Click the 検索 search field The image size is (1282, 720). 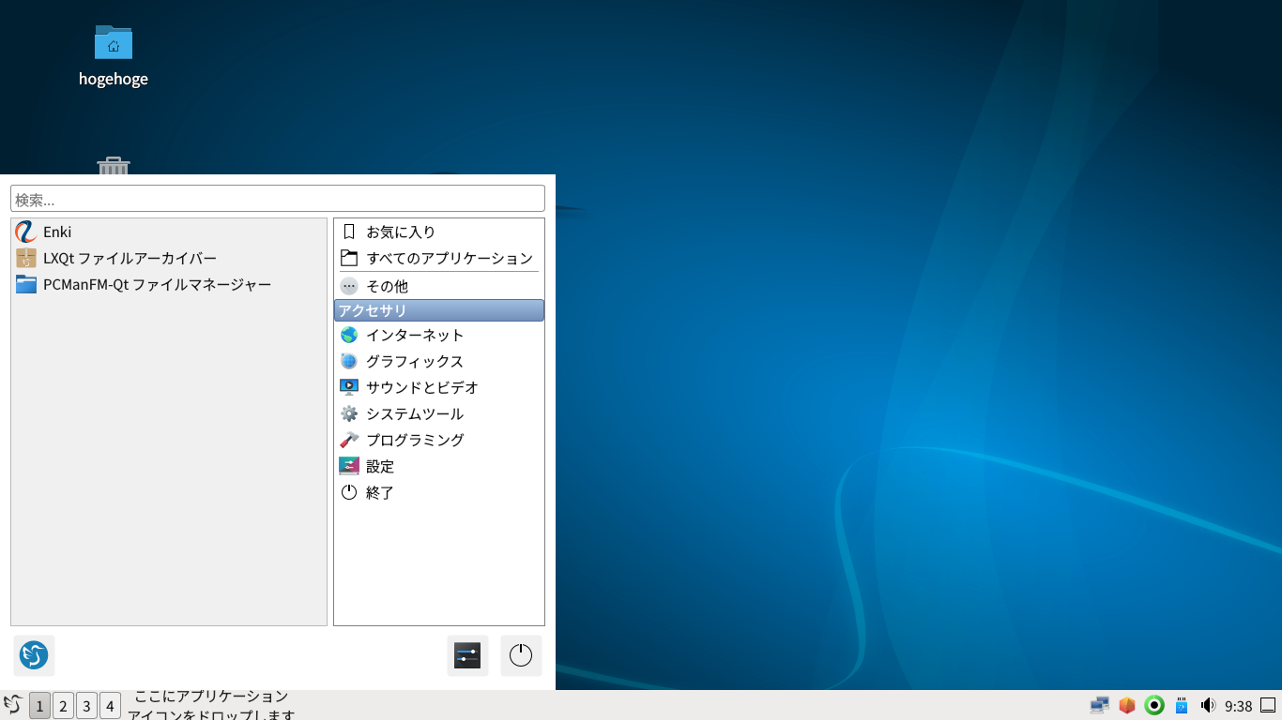(x=277, y=199)
